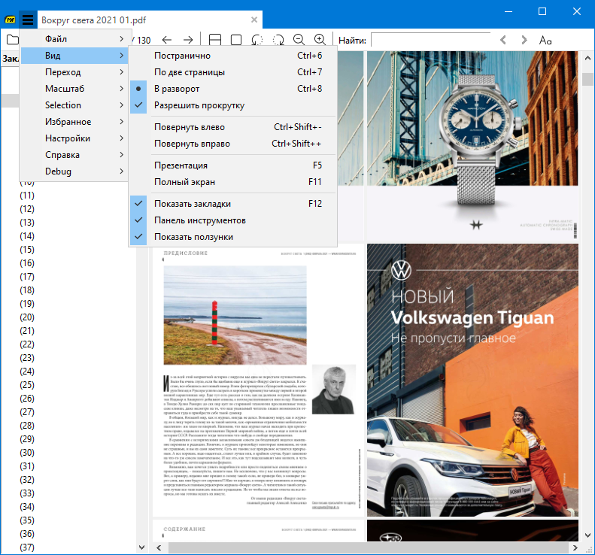The image size is (595, 555).
Task: Minimize the PDF viewer window
Action: [508, 11]
